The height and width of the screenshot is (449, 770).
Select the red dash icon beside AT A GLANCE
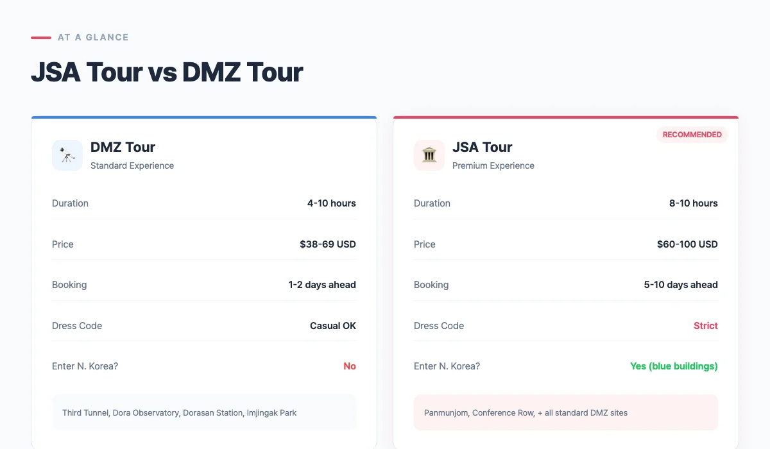[x=40, y=37]
